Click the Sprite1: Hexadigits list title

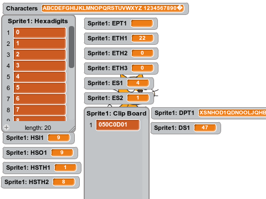tap(38, 21)
